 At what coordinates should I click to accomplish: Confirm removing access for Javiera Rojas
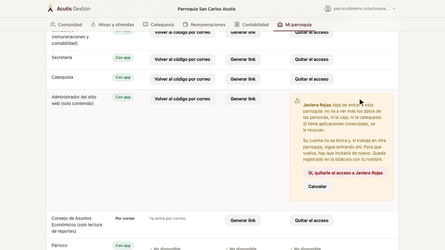pyautogui.click(x=345, y=173)
